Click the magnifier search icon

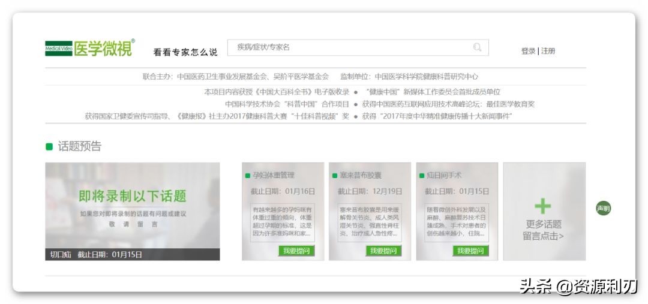[478, 47]
